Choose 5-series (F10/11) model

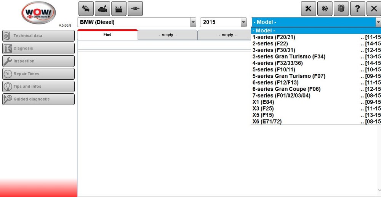point(316,69)
